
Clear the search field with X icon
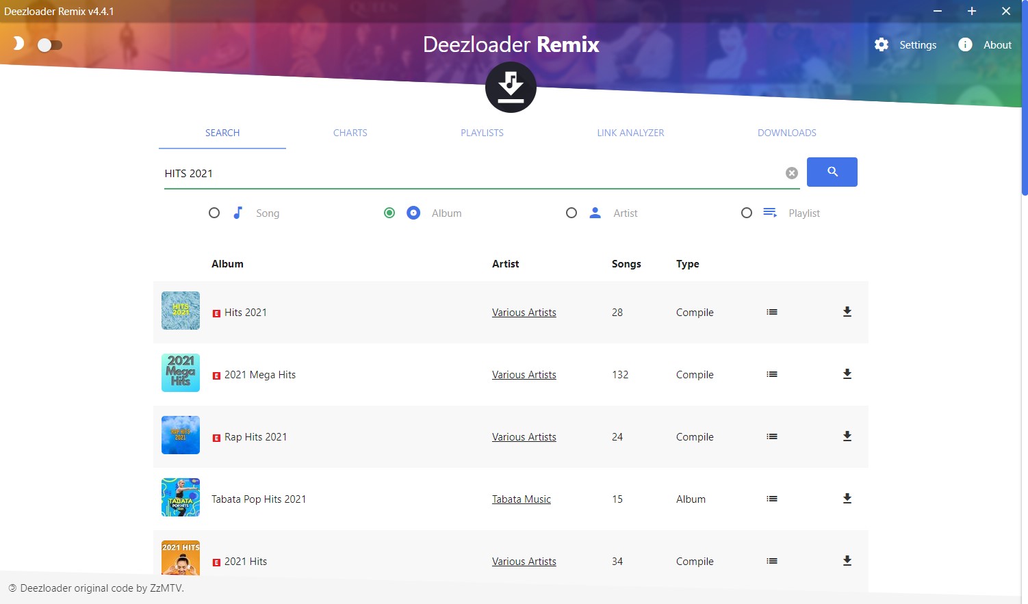point(792,173)
